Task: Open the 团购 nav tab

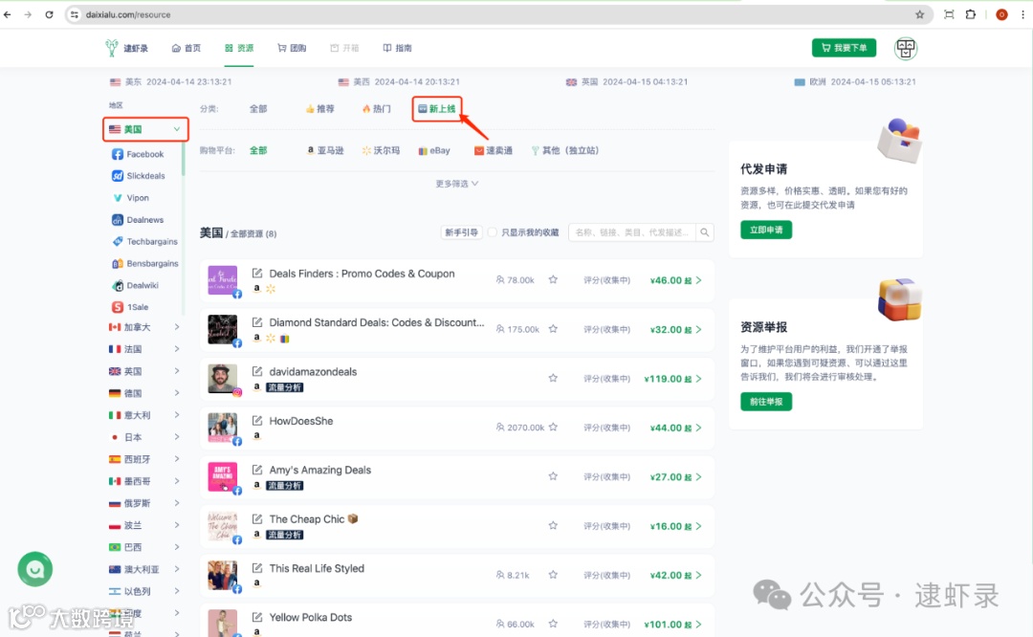Action: pos(292,48)
